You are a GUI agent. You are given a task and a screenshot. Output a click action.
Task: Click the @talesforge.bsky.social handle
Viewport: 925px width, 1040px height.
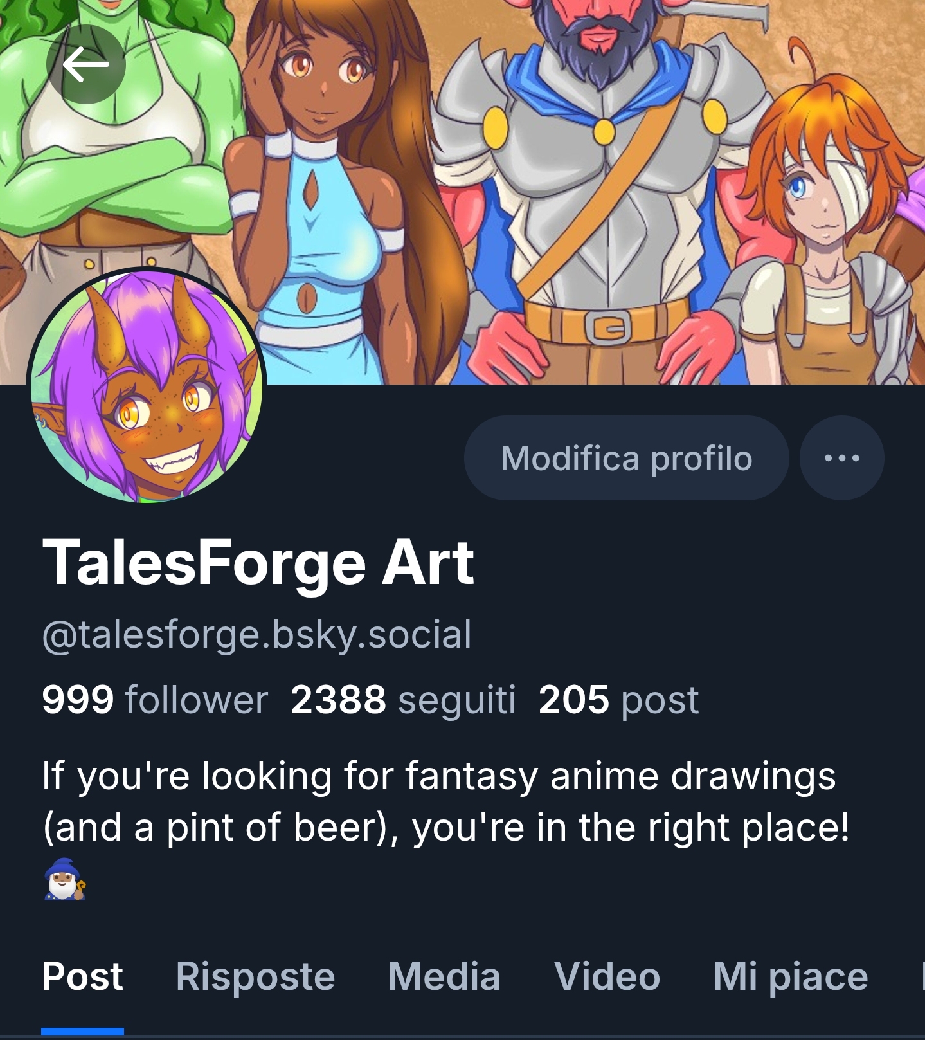click(257, 634)
